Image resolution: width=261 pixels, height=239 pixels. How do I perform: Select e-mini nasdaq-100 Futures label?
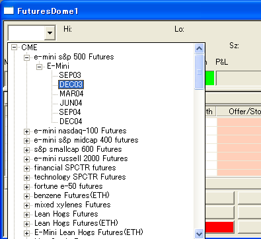pos(80,131)
